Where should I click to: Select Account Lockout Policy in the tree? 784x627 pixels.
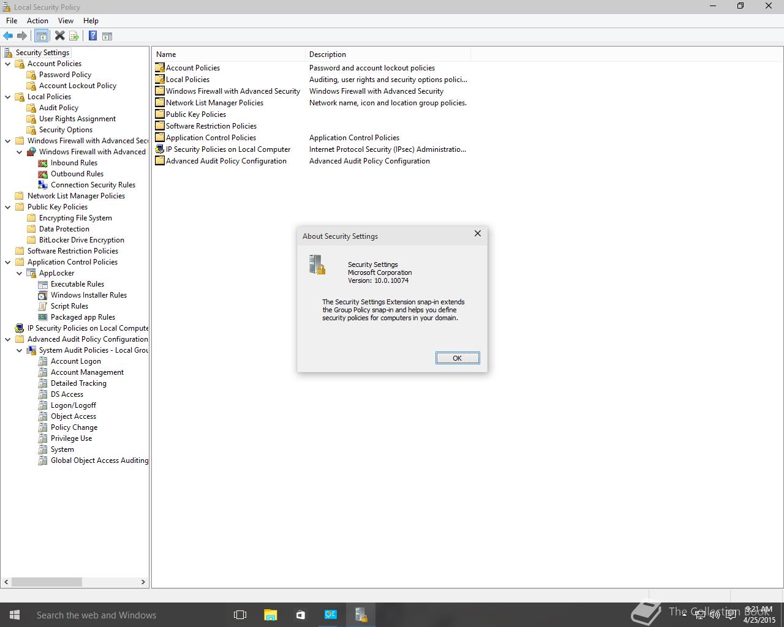78,86
